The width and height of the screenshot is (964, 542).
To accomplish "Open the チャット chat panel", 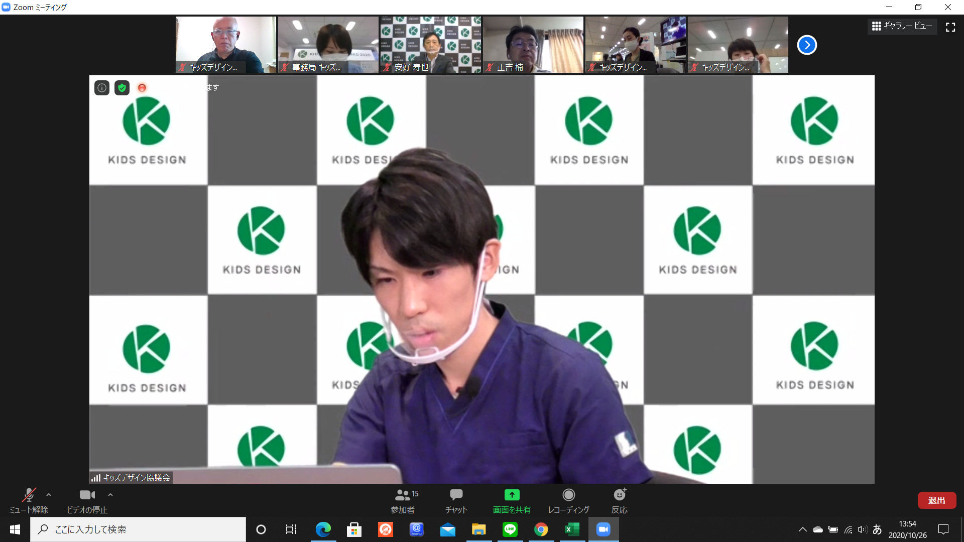I will [x=456, y=501].
